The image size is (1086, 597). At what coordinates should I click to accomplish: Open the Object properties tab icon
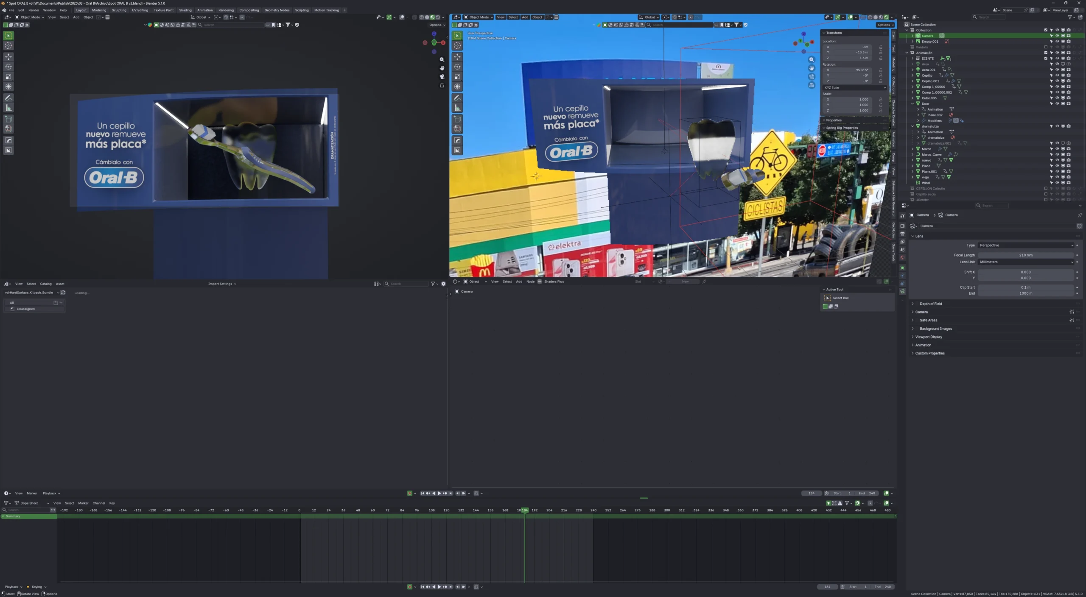[x=902, y=268]
